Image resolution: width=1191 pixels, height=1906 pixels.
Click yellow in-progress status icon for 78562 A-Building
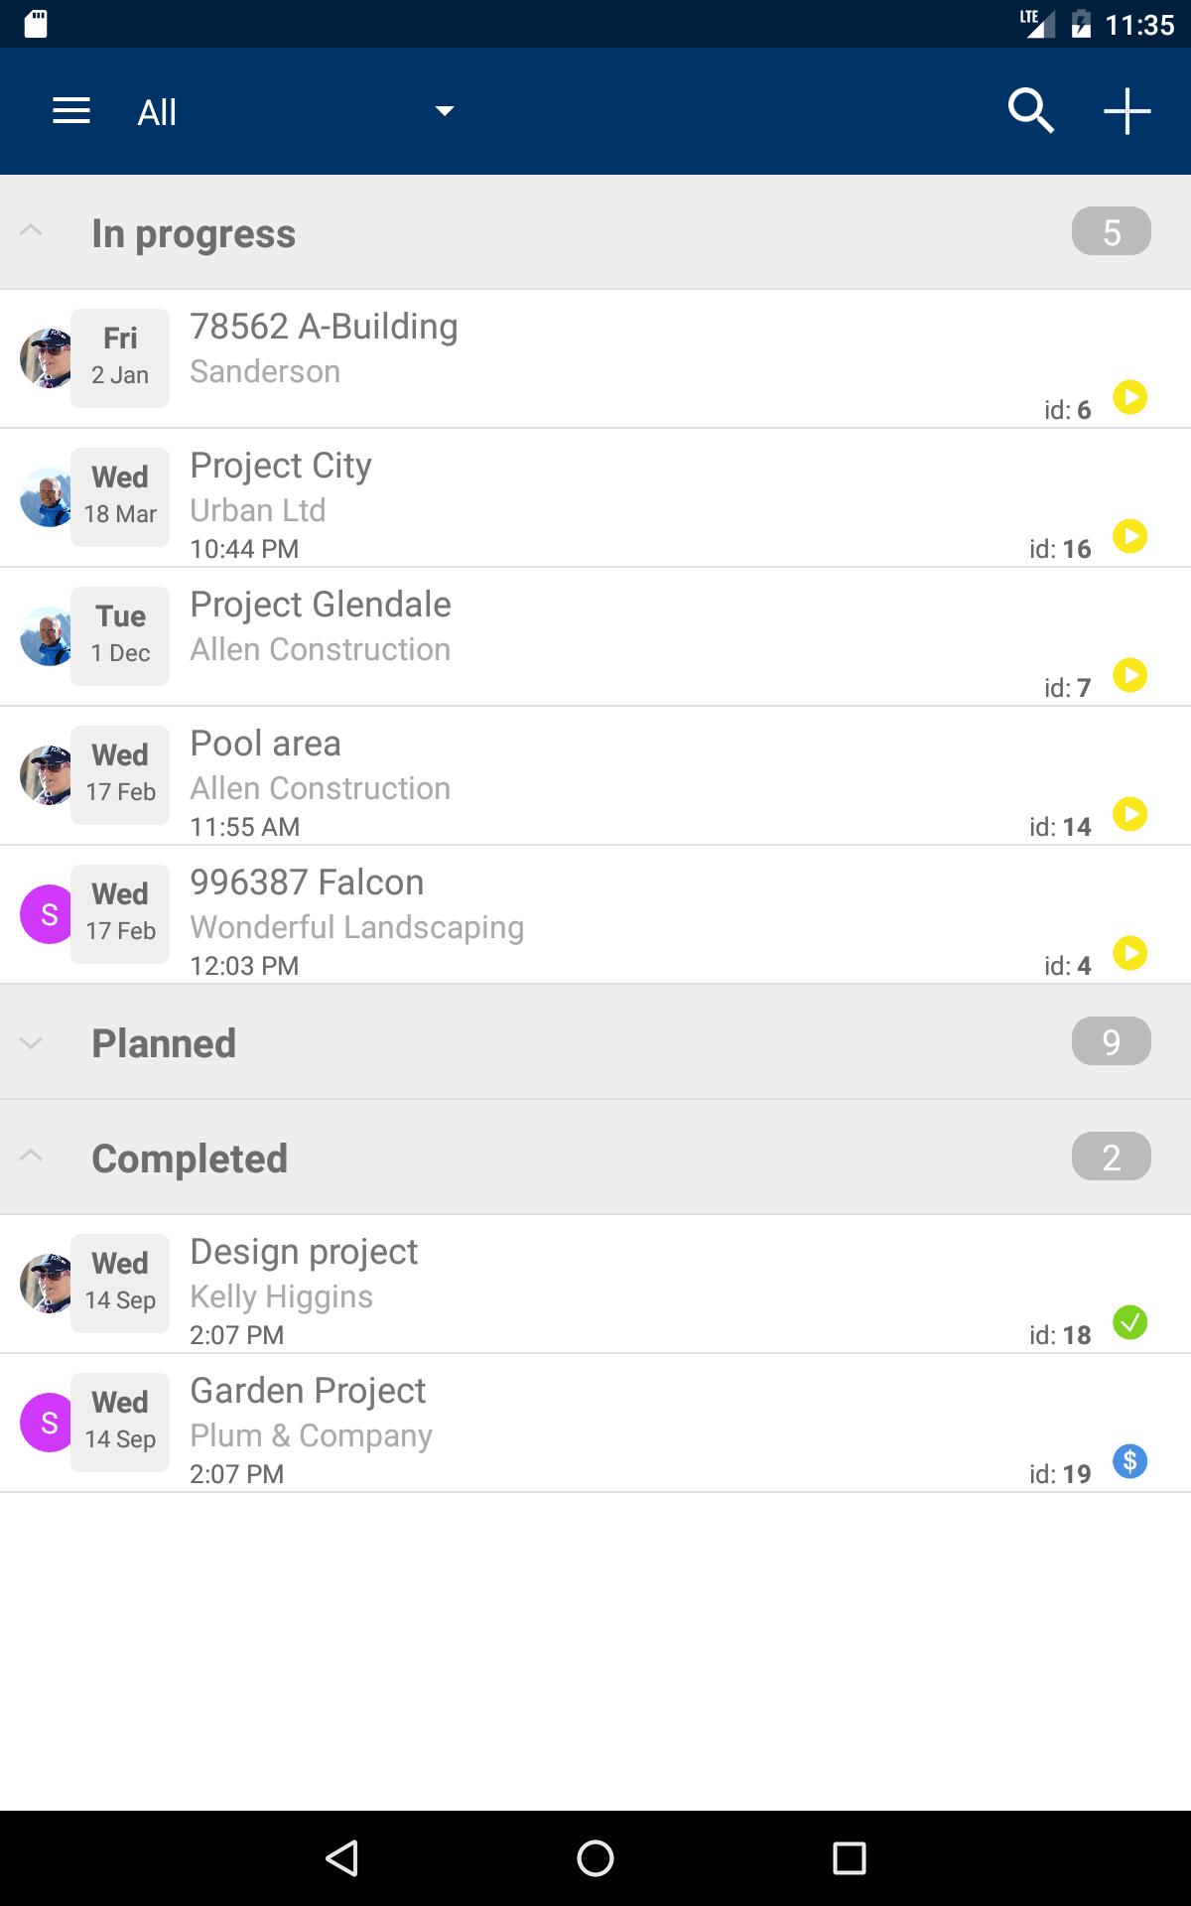tap(1129, 398)
